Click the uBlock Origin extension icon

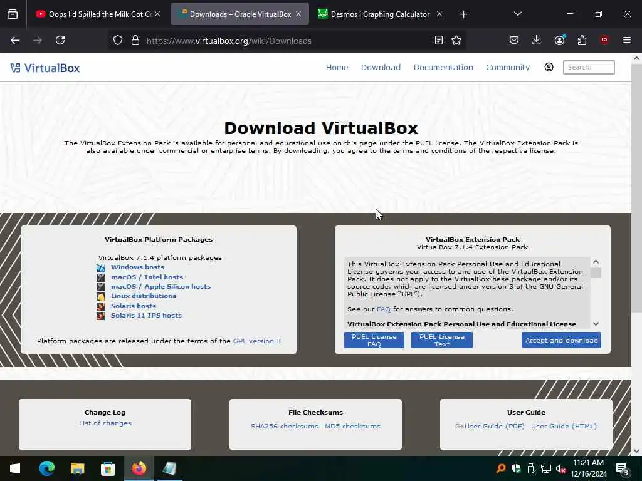[604, 40]
